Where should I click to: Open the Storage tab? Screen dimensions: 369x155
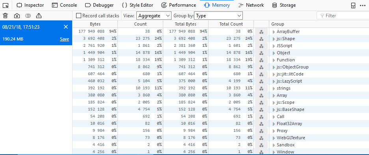click(x=284, y=5)
